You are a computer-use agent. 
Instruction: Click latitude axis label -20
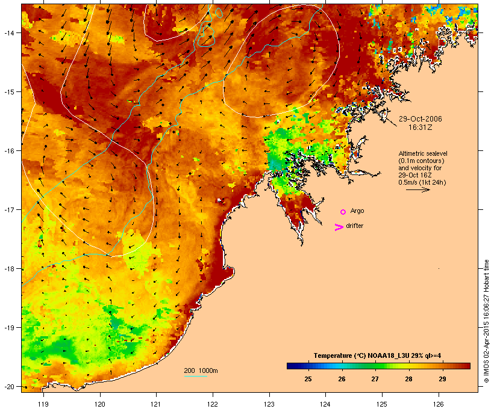tap(8, 387)
